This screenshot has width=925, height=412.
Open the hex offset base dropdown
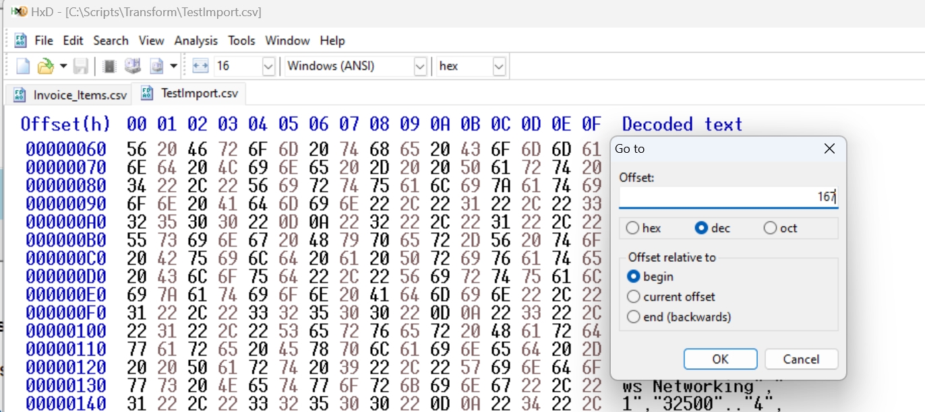pyautogui.click(x=498, y=66)
